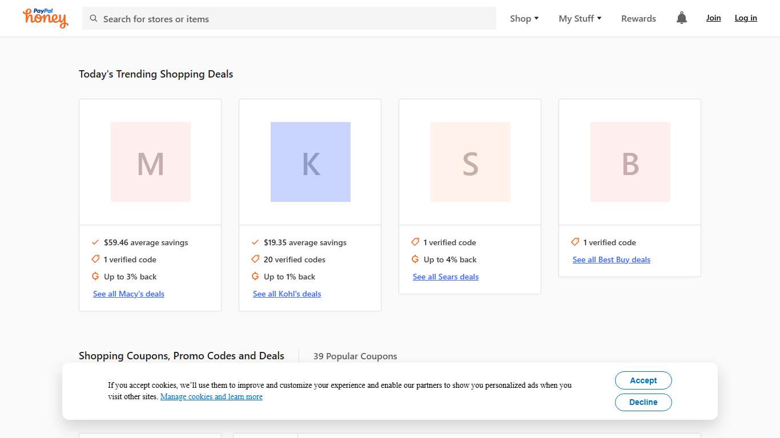
Task: Click the Kohl's cash back gold icon
Action: pyautogui.click(x=255, y=277)
